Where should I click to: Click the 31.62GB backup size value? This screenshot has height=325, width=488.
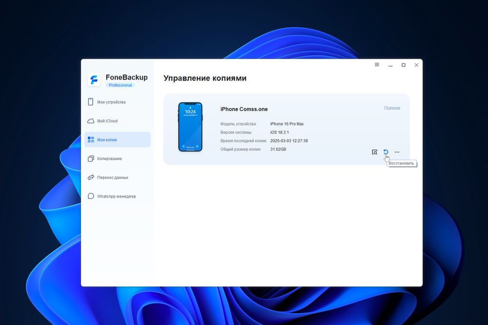pyautogui.click(x=278, y=149)
